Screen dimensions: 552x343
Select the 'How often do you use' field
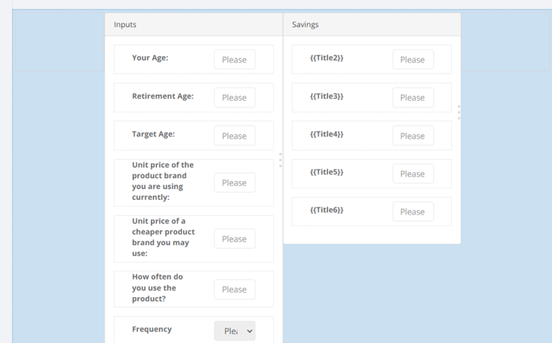tap(234, 289)
